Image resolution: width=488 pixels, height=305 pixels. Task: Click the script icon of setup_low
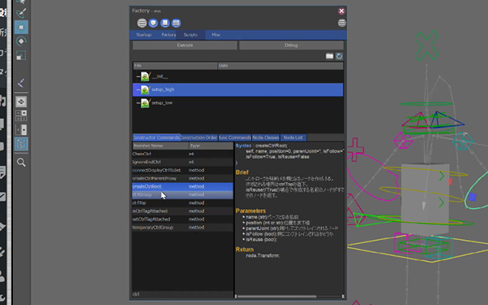(x=146, y=102)
